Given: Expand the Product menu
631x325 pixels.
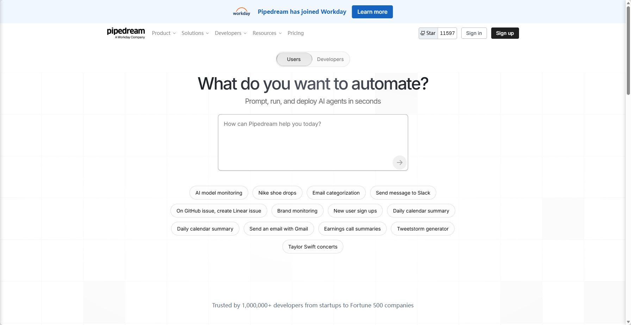Looking at the screenshot, I should [164, 33].
